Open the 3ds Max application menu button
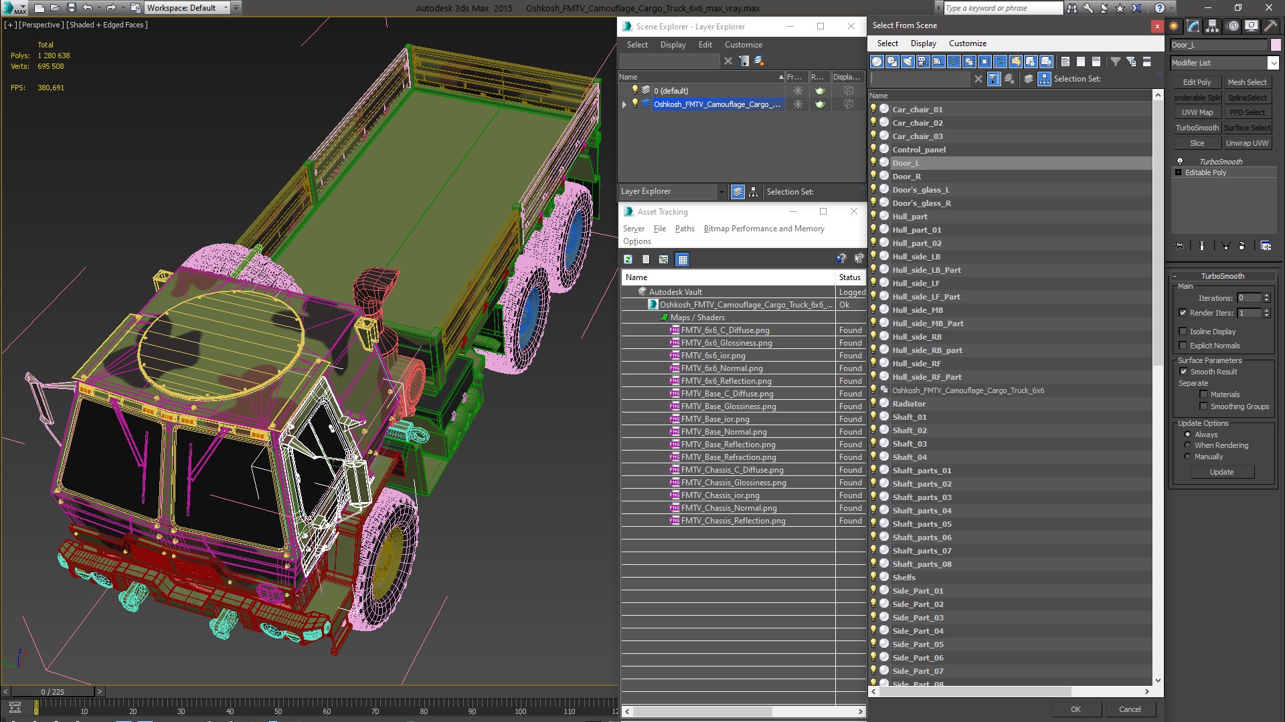Viewport: 1285px width, 722px height. click(13, 8)
